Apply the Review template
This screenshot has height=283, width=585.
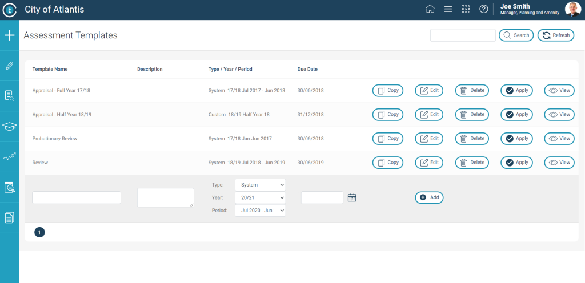516,163
